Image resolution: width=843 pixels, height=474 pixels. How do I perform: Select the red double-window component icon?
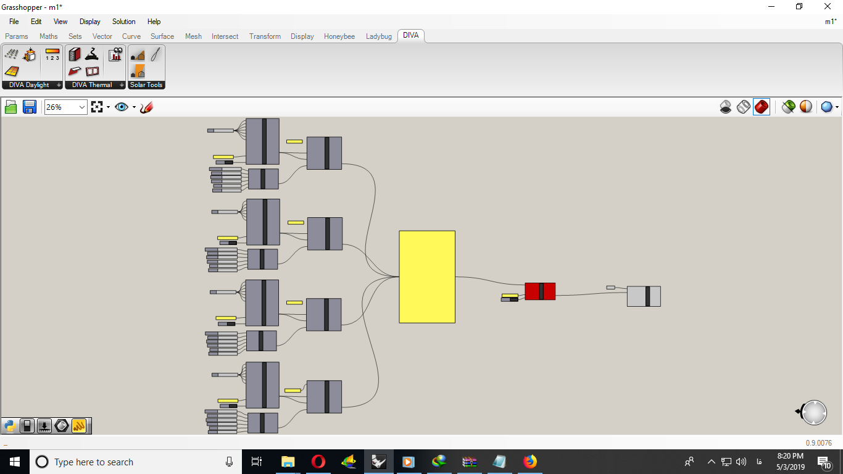point(92,71)
